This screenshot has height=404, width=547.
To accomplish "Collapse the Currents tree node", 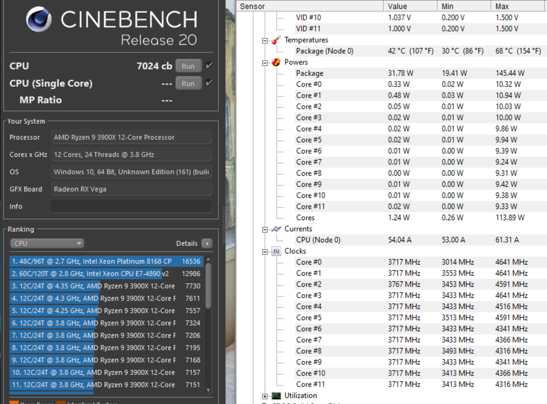I will pyautogui.click(x=265, y=230).
